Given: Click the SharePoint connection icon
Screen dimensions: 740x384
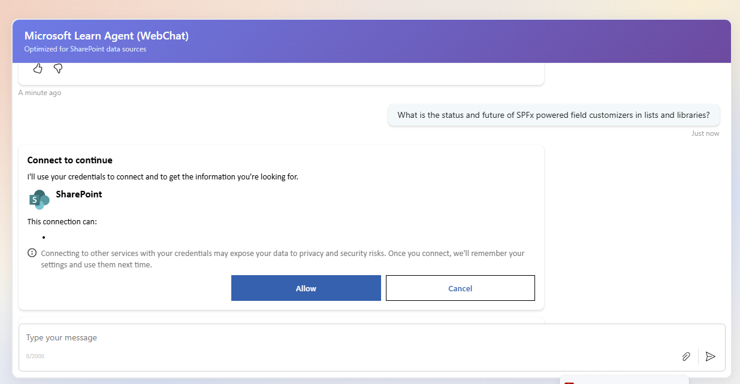Looking at the screenshot, I should coord(38,199).
